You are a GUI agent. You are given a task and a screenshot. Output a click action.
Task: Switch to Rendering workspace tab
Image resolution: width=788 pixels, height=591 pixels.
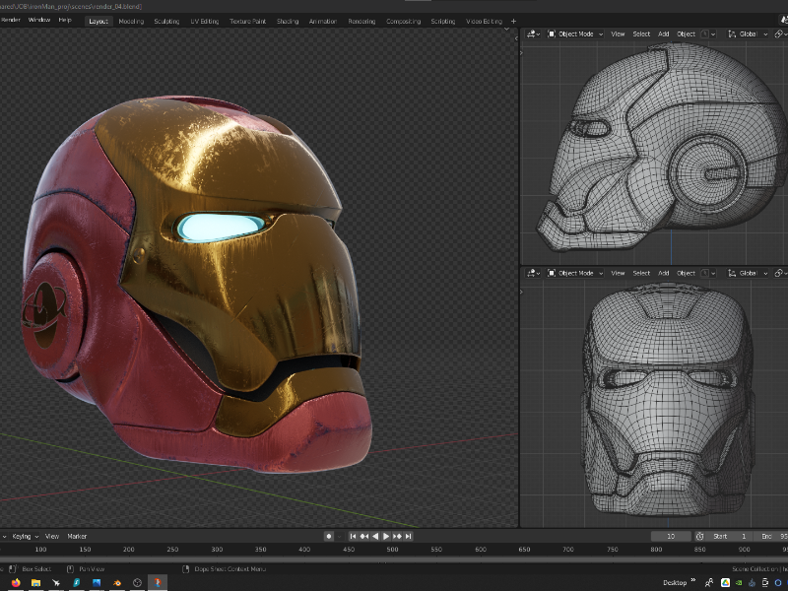(361, 21)
